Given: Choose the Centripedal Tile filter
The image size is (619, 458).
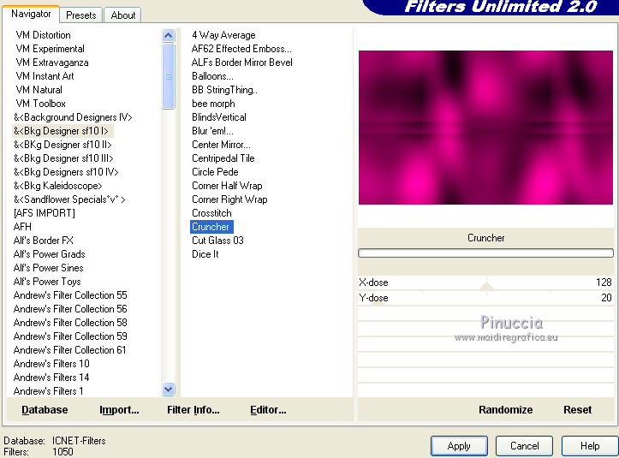Looking at the screenshot, I should [x=223, y=158].
